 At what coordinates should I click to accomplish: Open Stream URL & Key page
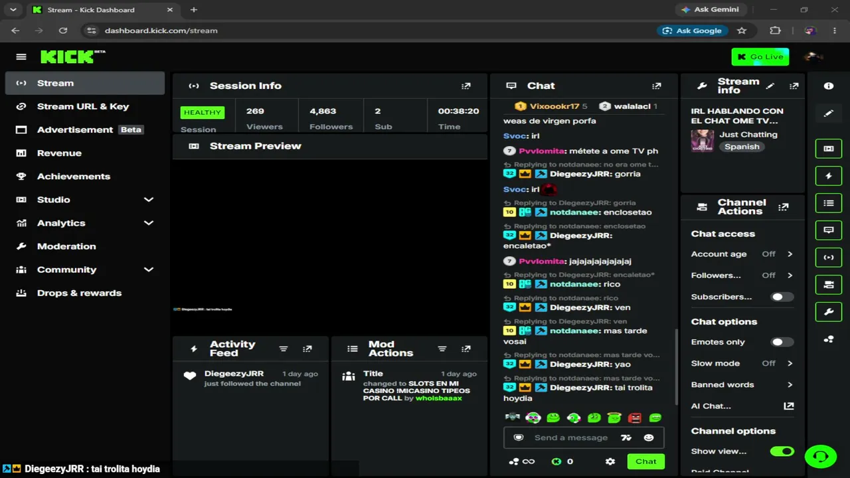point(85,106)
